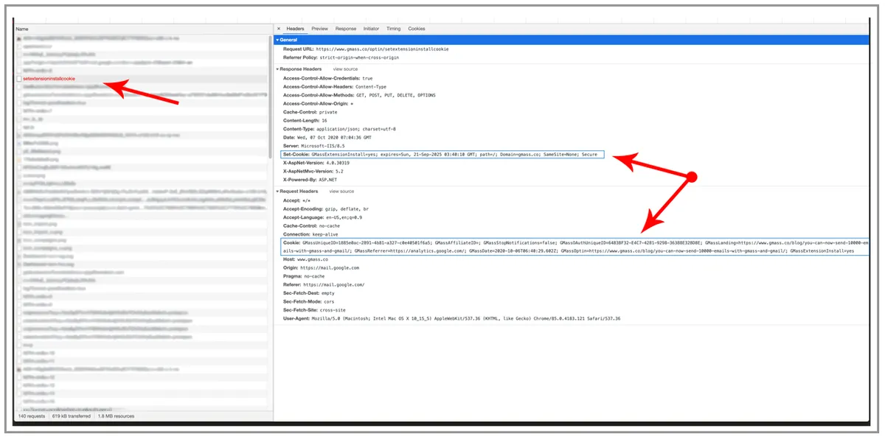This screenshot has height=442, width=885.
Task: Open the Response tab
Action: coord(345,29)
